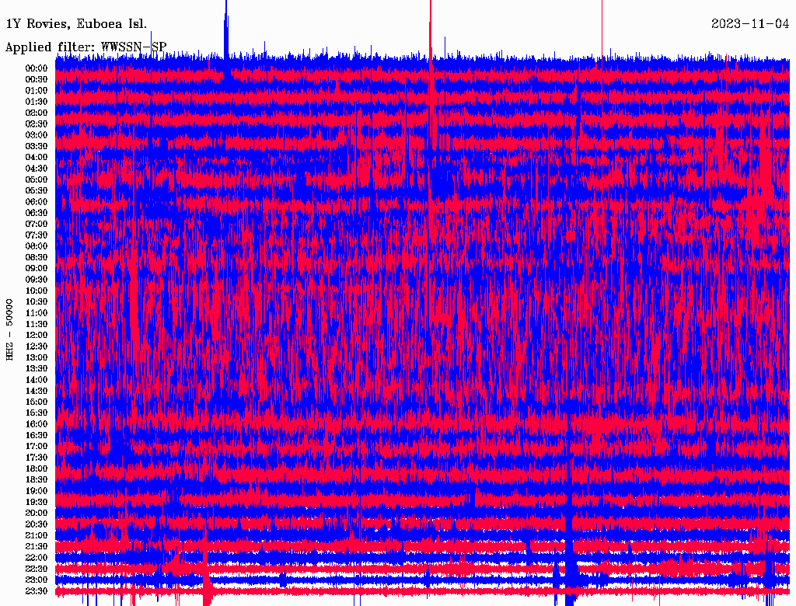This screenshot has height=606, width=796.
Task: Select the 16:00 time row label
Action: [37, 424]
